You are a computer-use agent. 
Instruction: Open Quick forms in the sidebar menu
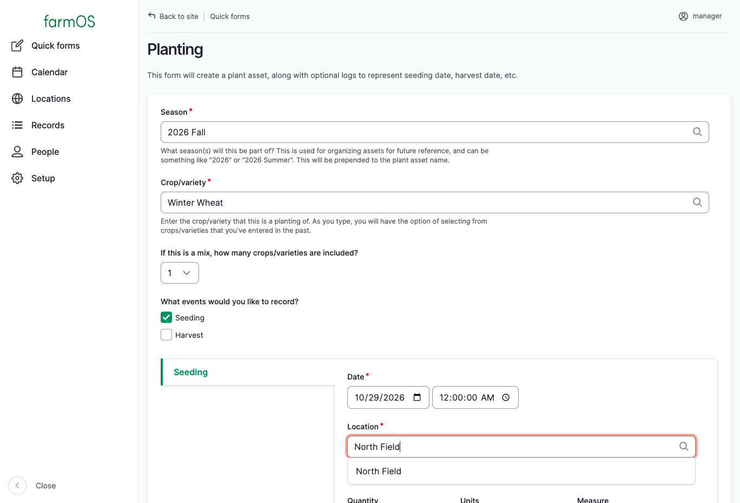pyautogui.click(x=56, y=45)
